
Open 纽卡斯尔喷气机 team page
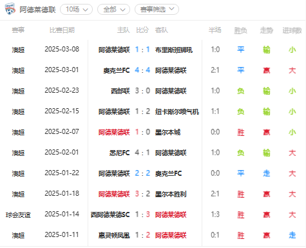click(177, 111)
